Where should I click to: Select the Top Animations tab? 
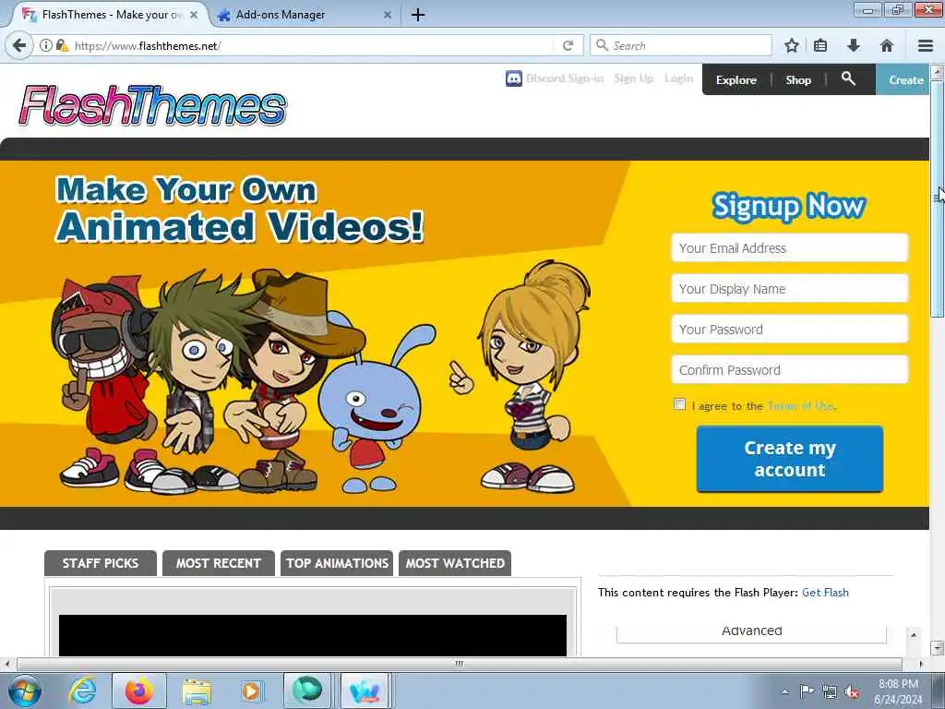click(x=337, y=563)
